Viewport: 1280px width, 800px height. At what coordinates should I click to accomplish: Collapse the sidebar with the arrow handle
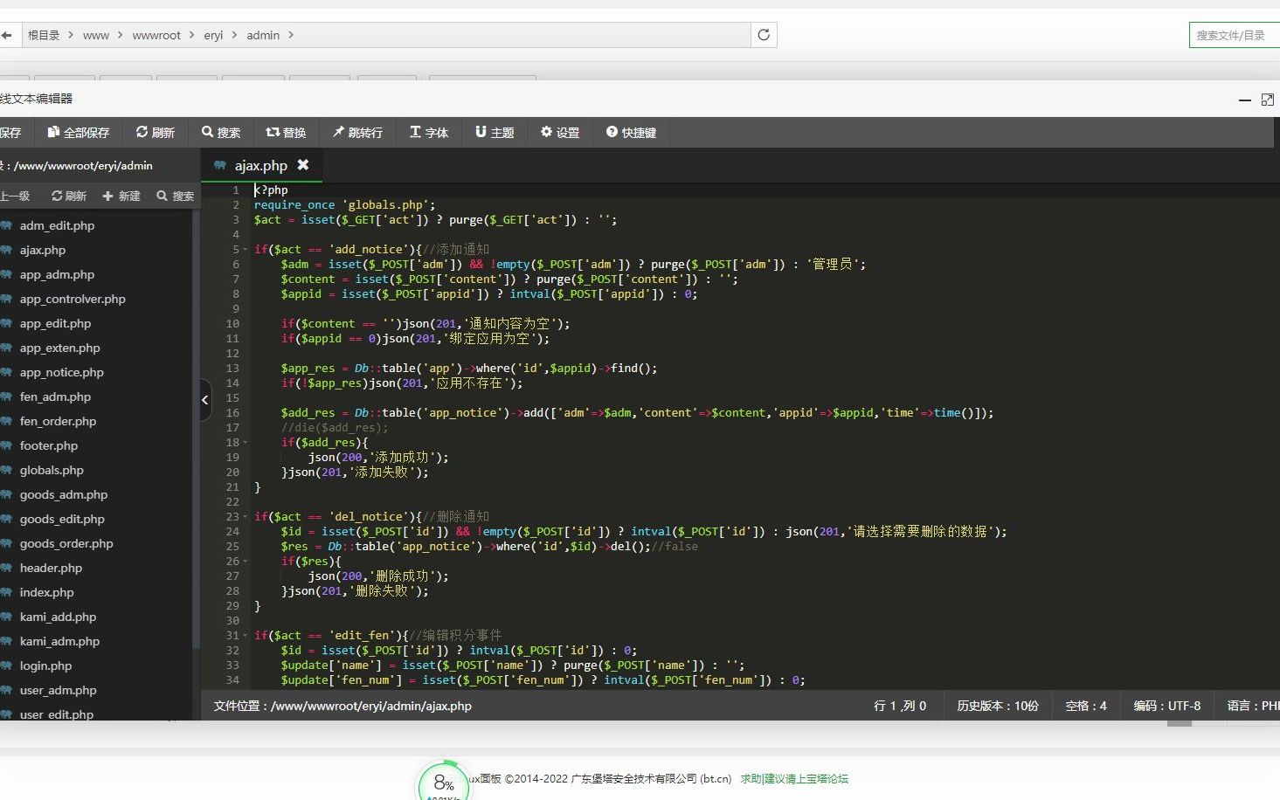tap(205, 400)
